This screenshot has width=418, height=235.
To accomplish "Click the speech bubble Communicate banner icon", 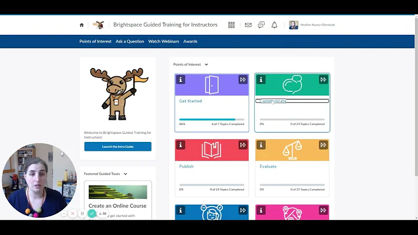I will tap(292, 84).
